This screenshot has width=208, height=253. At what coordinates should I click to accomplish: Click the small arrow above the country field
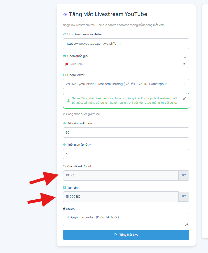pyautogui.click(x=185, y=58)
